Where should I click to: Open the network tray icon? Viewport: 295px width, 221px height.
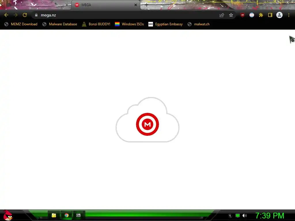point(238,216)
